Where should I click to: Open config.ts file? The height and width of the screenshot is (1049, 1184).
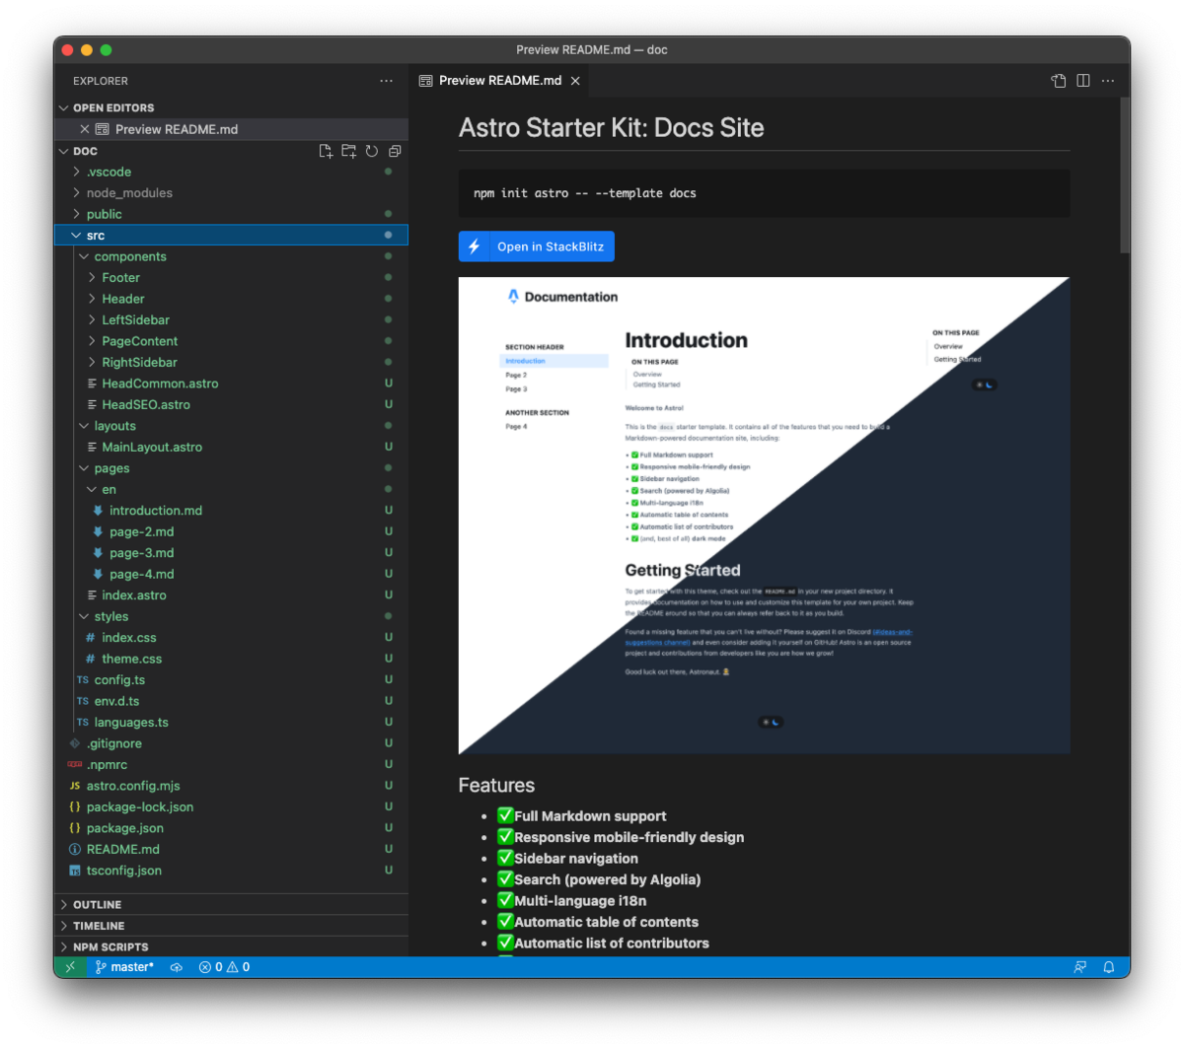(231, 680)
